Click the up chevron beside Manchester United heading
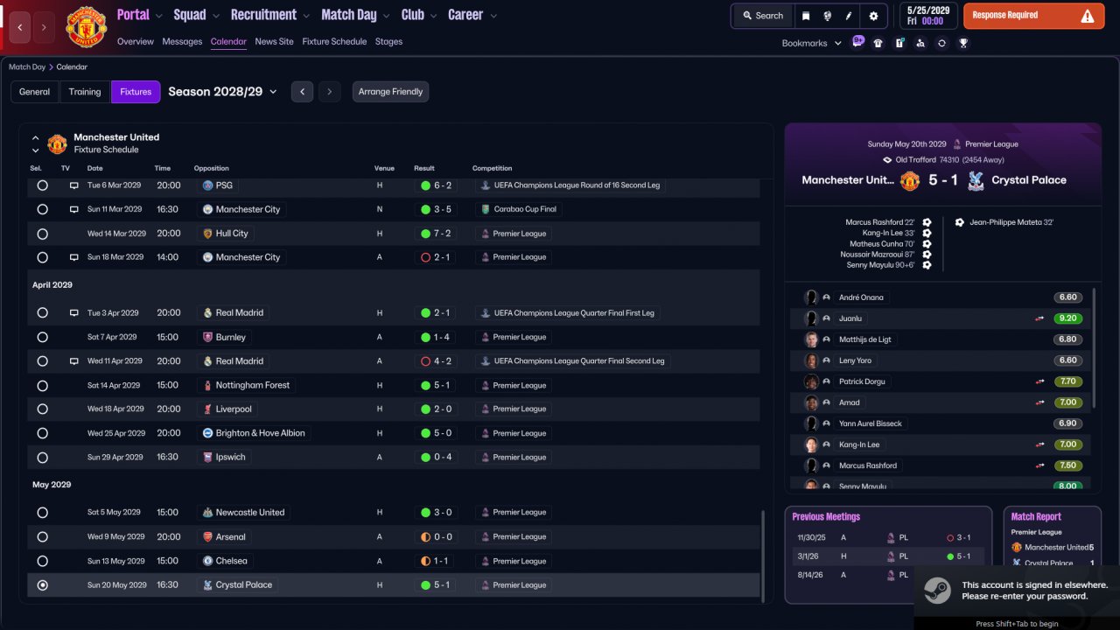 (36, 138)
